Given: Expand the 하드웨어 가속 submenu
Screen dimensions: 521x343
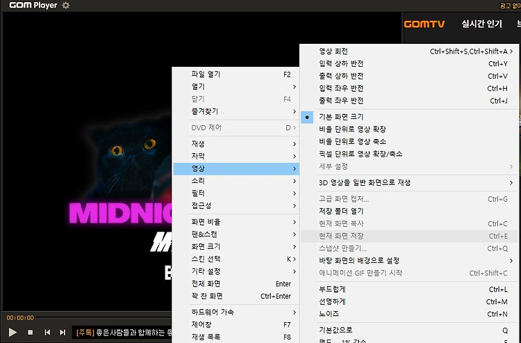Looking at the screenshot, I should click(x=236, y=312).
